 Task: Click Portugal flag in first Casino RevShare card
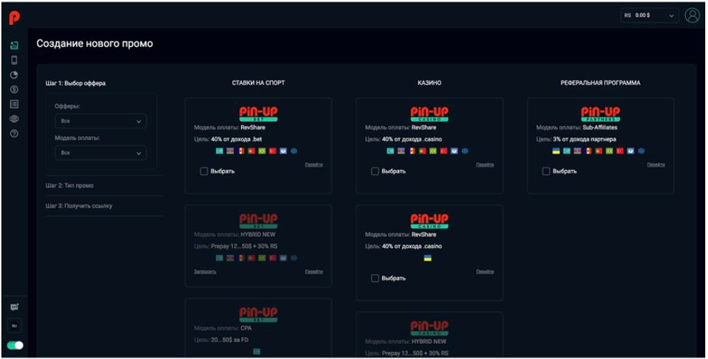point(422,151)
